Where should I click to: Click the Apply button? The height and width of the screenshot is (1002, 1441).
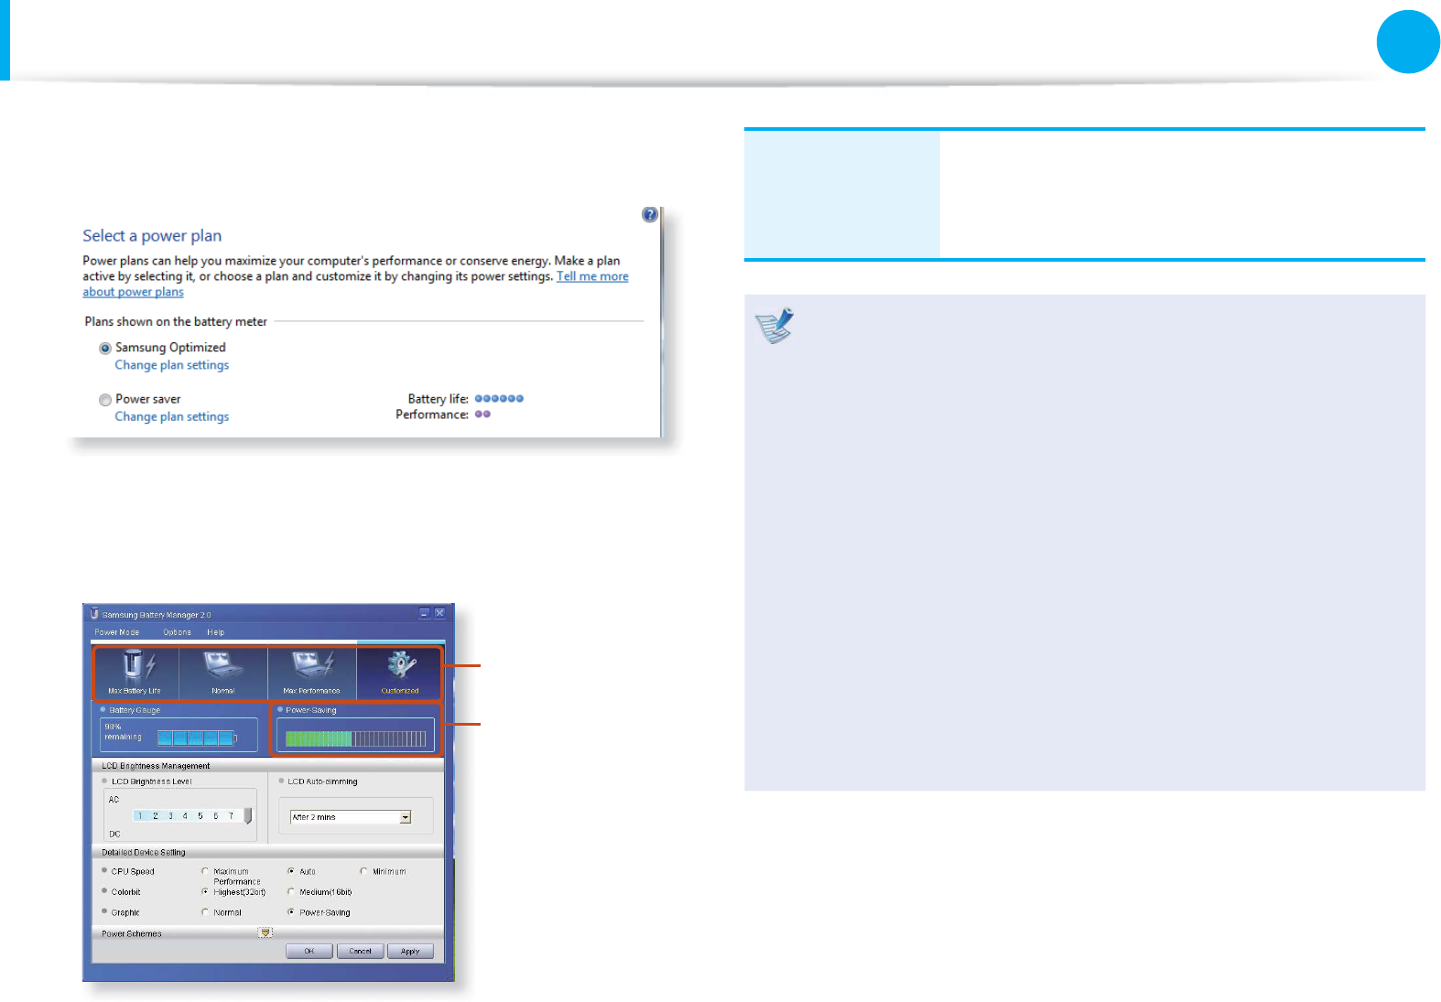410,952
